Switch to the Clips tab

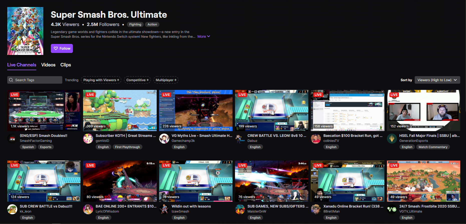click(x=66, y=65)
